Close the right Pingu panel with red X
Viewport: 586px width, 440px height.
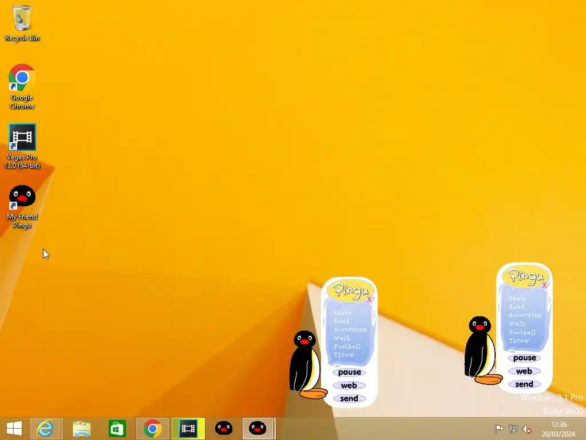544,285
